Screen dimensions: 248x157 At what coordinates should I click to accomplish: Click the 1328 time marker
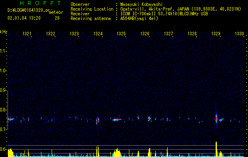(x=192, y=34)
